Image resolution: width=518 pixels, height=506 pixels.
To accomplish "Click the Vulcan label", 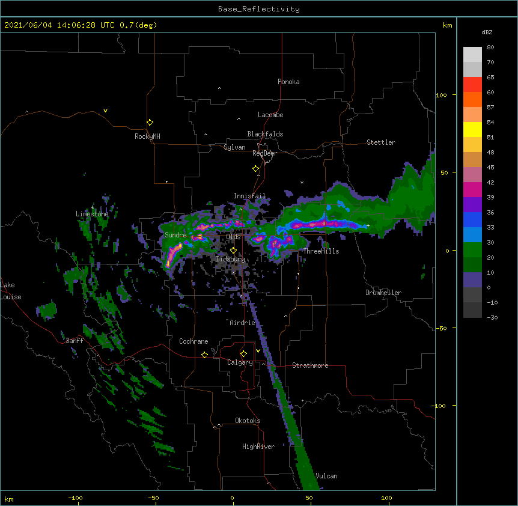I will pos(327,476).
